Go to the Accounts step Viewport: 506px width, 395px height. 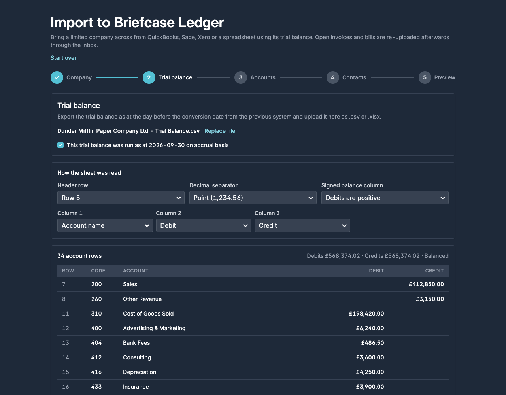255,77
